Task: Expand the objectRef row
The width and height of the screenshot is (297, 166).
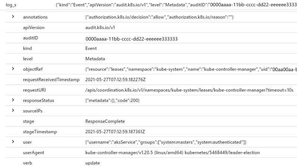Action: click(13, 69)
